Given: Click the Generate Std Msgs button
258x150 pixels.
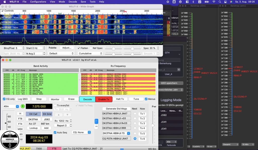Looking at the screenshot, I should point(116,109).
